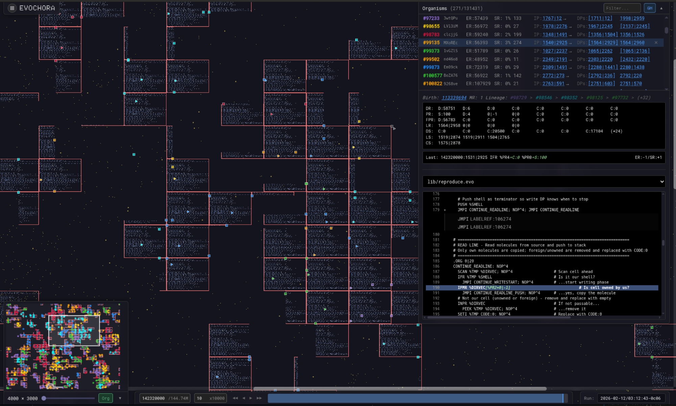The width and height of the screenshot is (676, 406).
Task: Open the EVOCHORA grid menu icon
Action: pyautogui.click(x=12, y=8)
